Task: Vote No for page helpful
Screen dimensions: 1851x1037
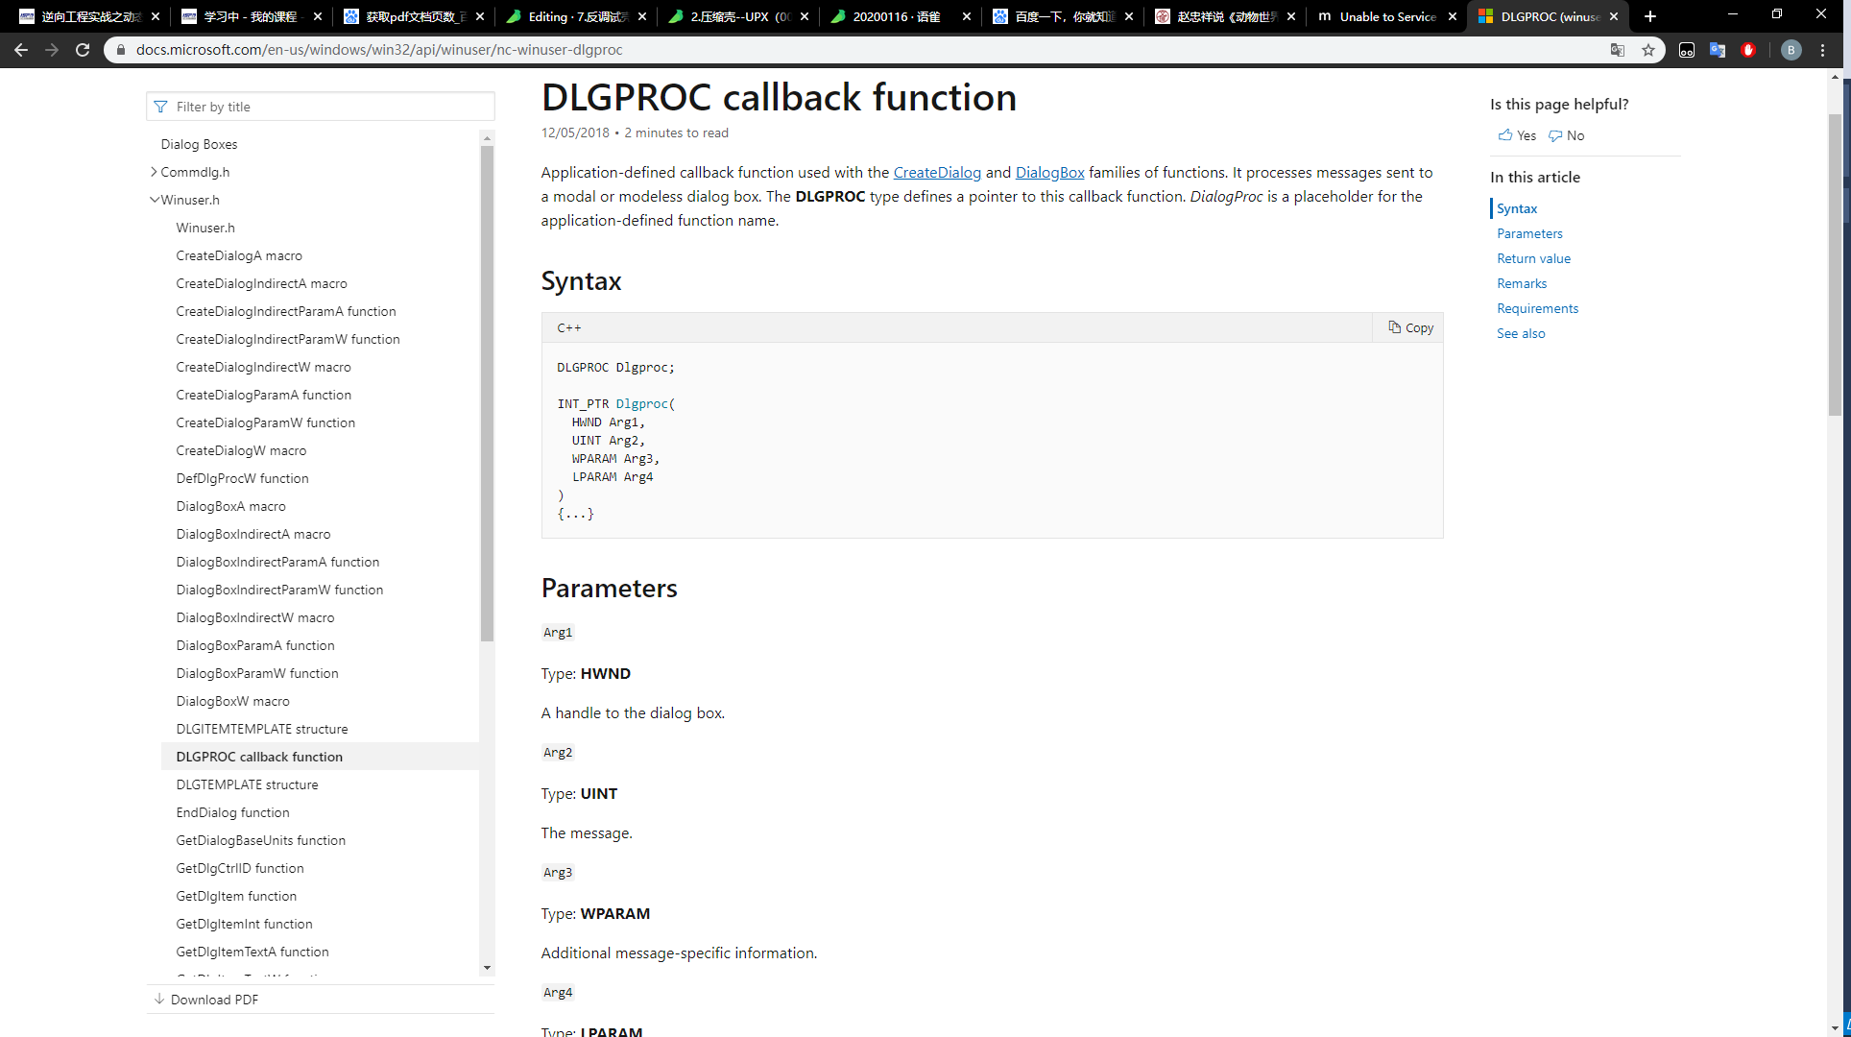Action: click(x=1567, y=135)
